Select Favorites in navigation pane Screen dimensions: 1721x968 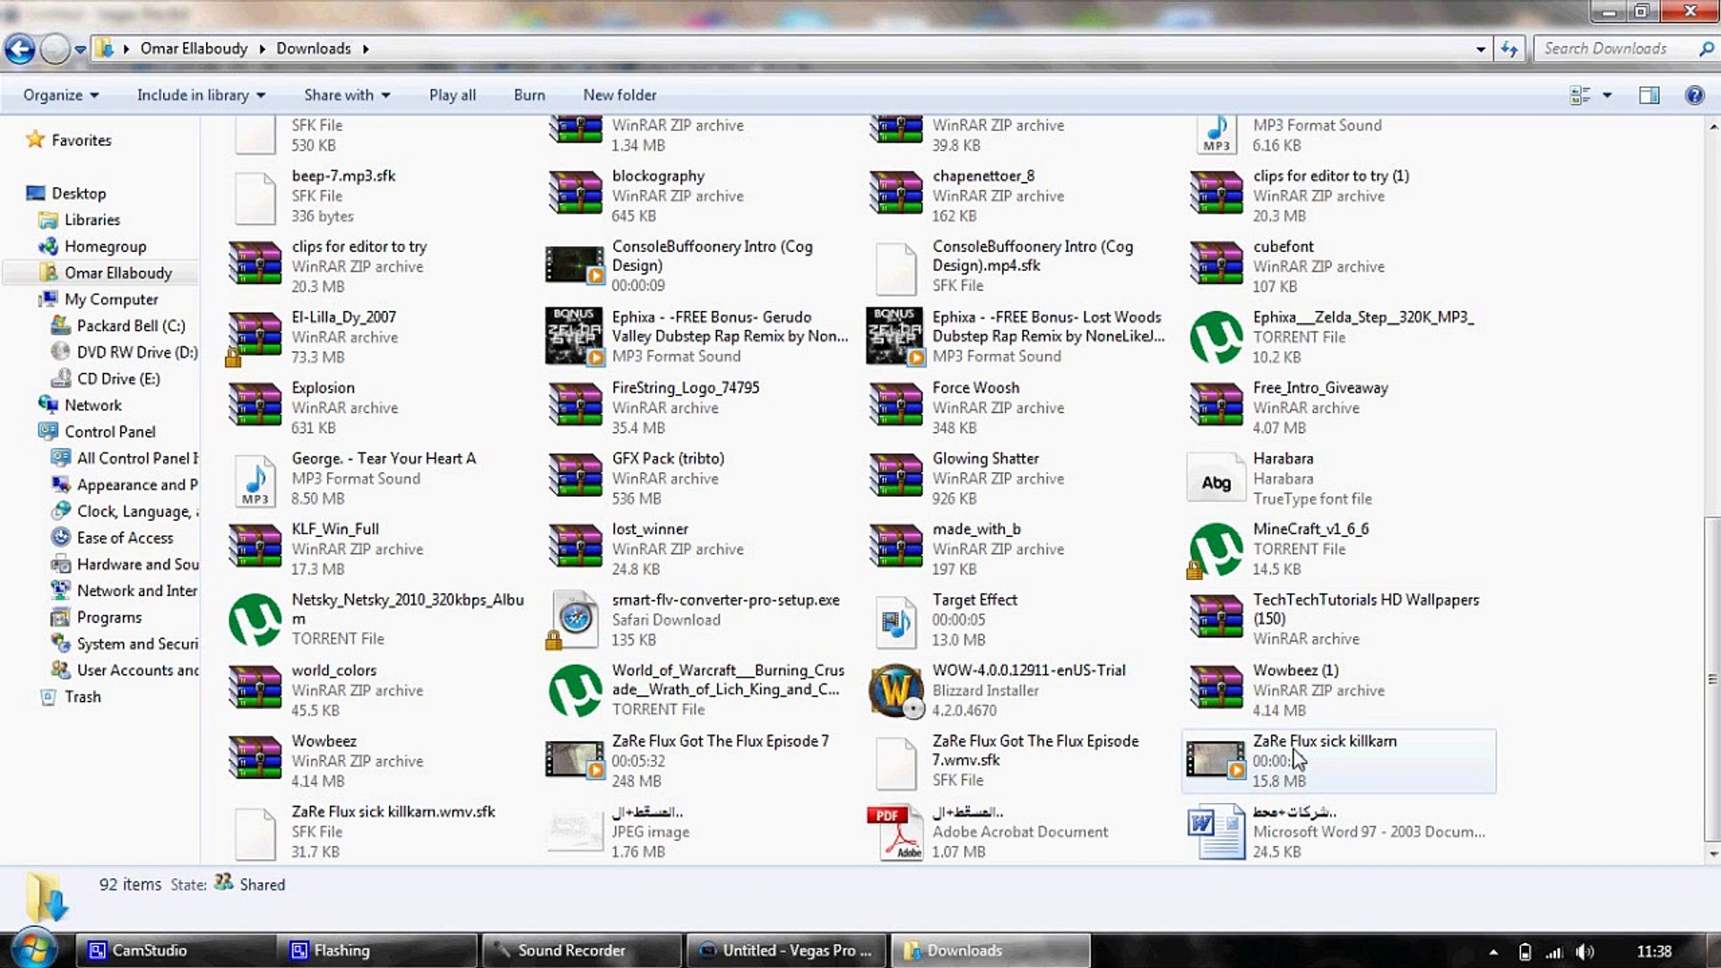(81, 140)
